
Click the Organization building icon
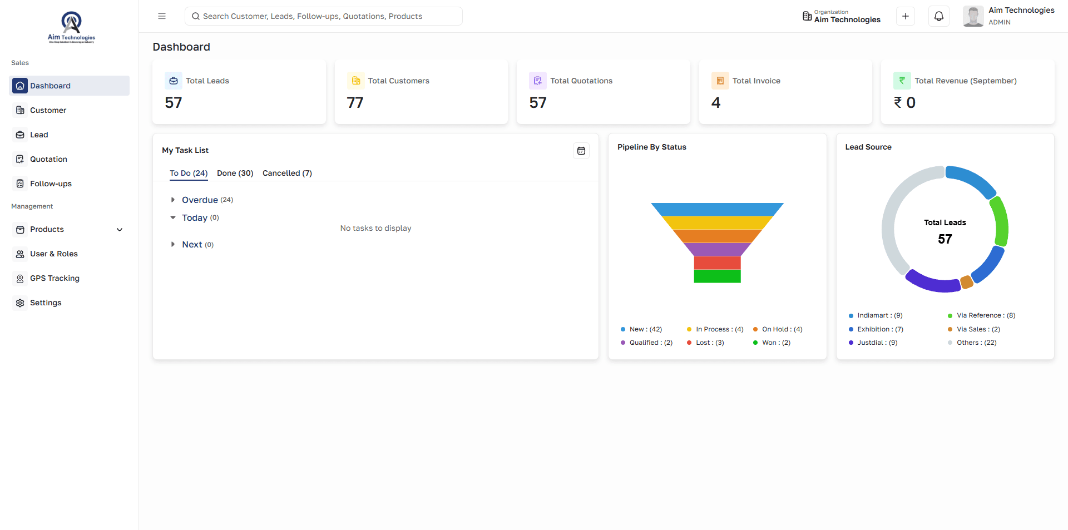(807, 16)
